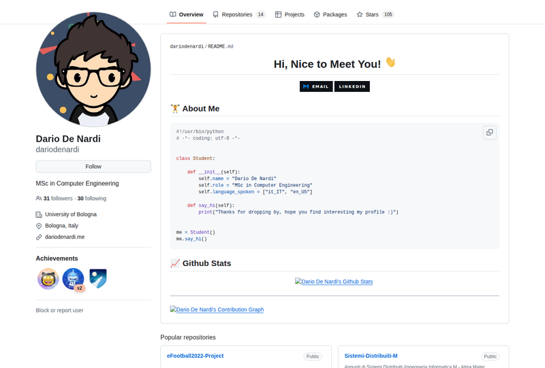Click the profile avatar picture

pos(93,69)
